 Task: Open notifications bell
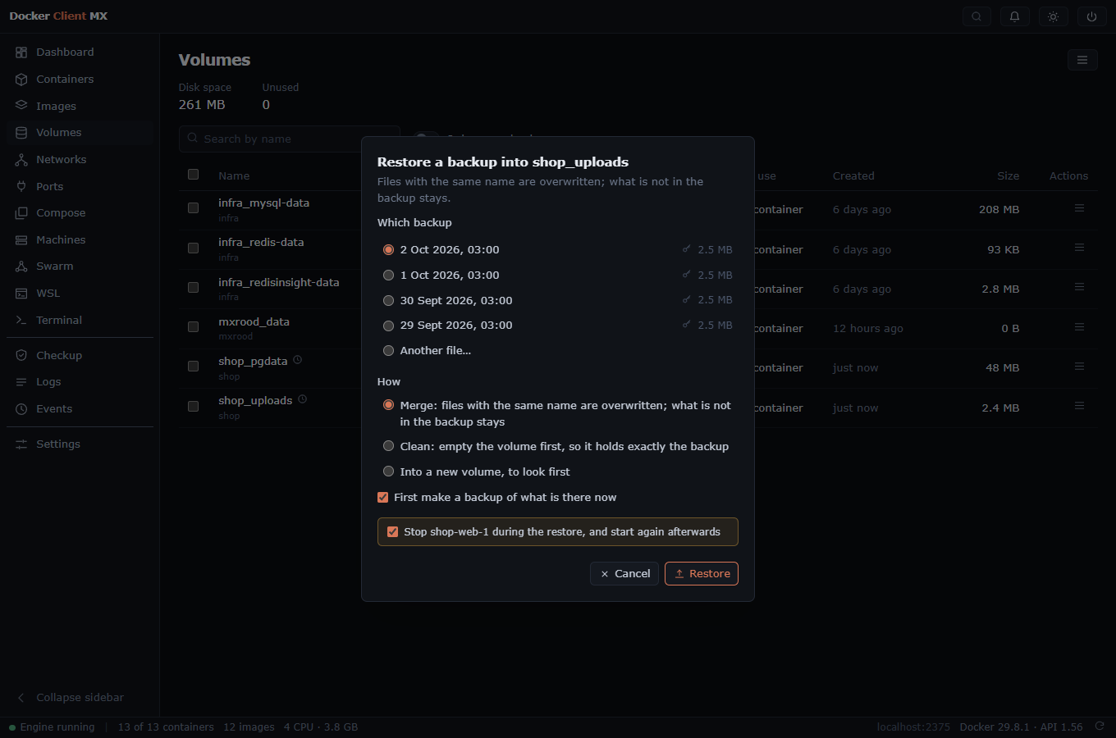(1015, 16)
